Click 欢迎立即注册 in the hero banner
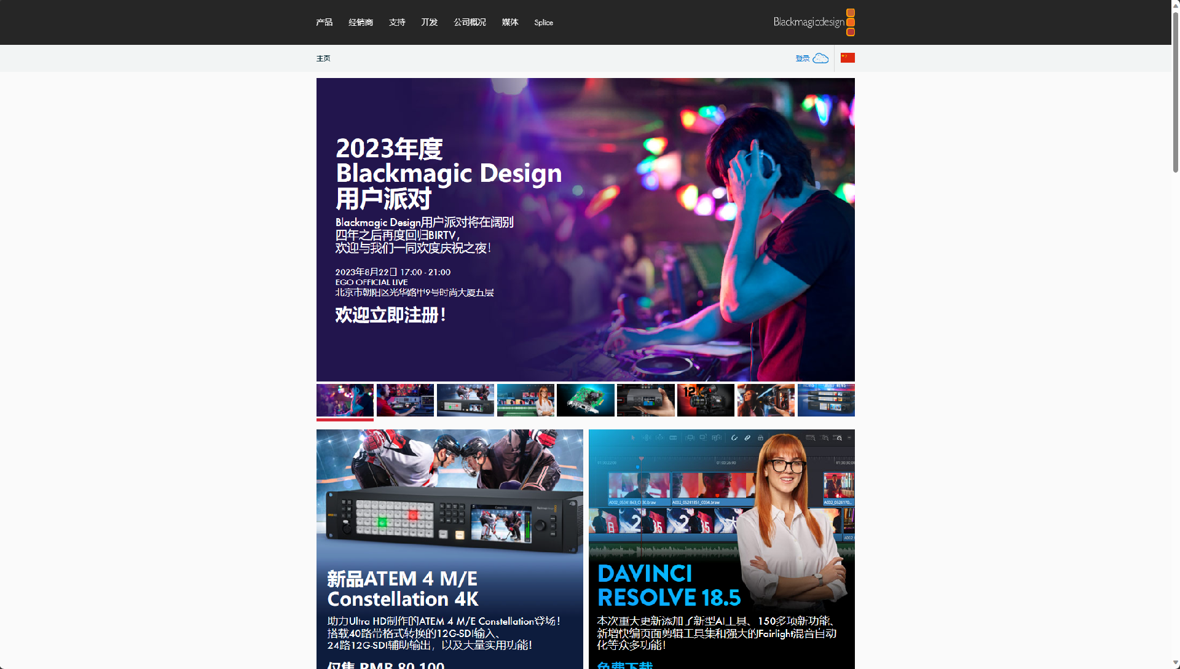Viewport: 1180px width, 669px height. [390, 315]
